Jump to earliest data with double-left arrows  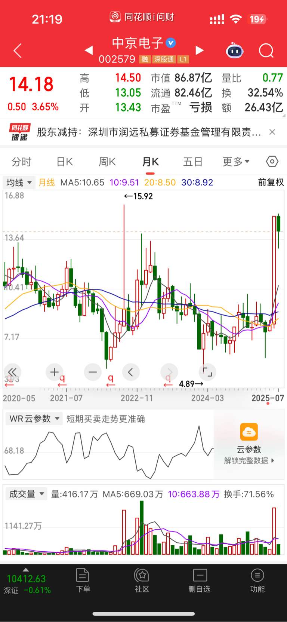coord(12,372)
